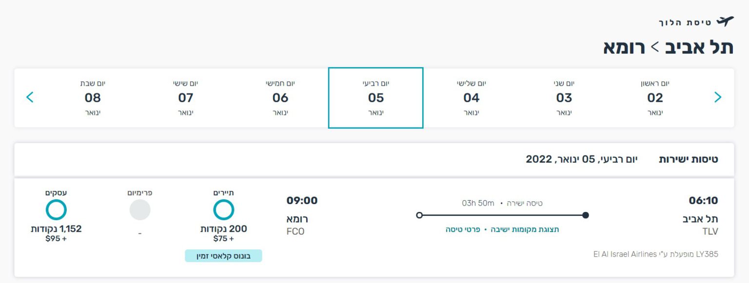Open the seat map display link
This screenshot has width=749, height=283.
[x=524, y=229]
